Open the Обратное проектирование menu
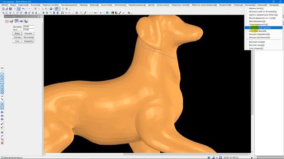Image resolution: width=284 pixels, height=159 pixels. 204,5
